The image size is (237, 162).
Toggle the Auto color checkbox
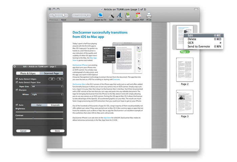(x=17, y=105)
